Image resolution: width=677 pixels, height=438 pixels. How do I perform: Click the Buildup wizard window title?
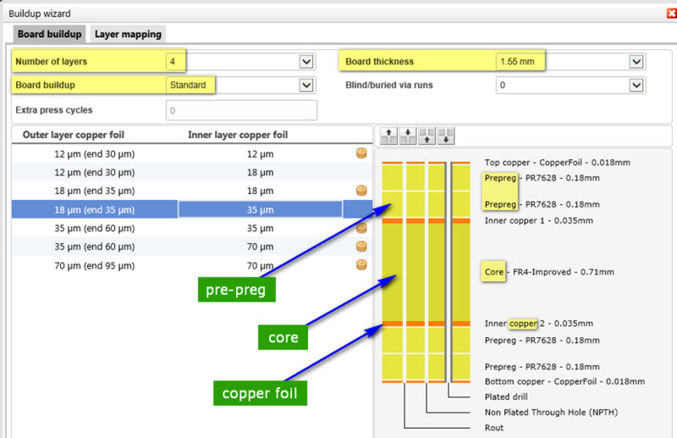(x=40, y=14)
